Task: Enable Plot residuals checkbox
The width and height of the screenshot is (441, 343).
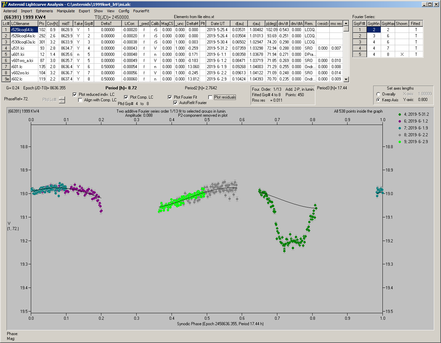Action: pyautogui.click(x=210, y=97)
